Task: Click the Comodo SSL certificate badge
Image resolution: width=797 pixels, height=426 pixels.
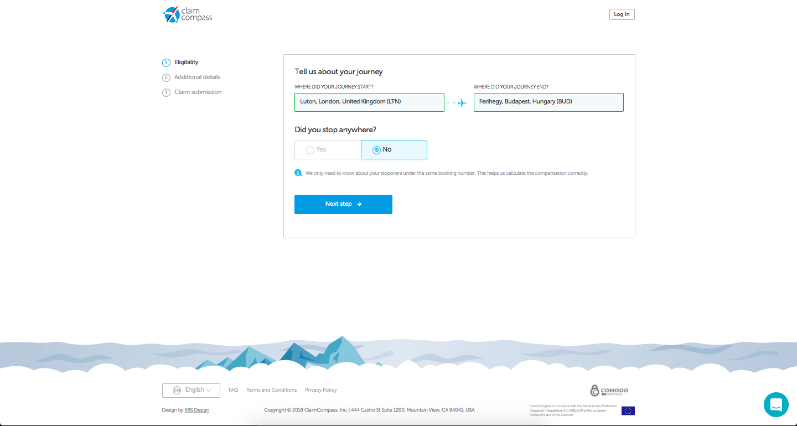Action: [x=609, y=391]
